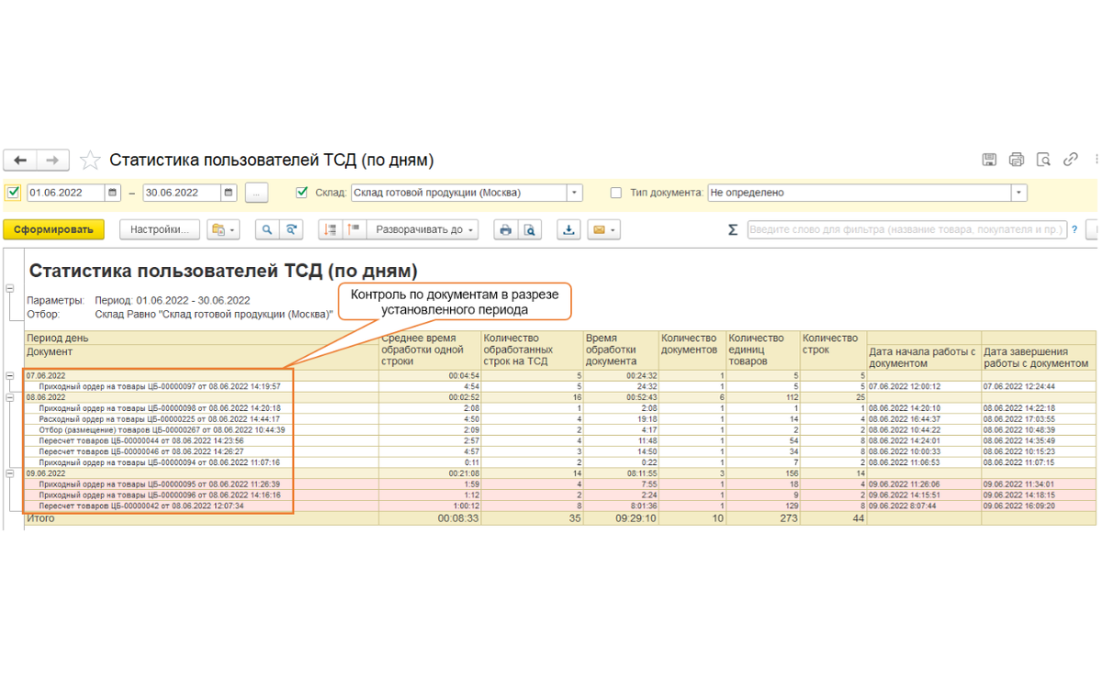This screenshot has height=678, width=1102.
Task: Open help question mark beside filter field
Action: point(1075,229)
